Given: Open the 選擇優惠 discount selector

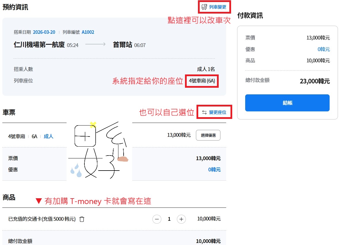Looking at the screenshot, I should click(208, 135).
